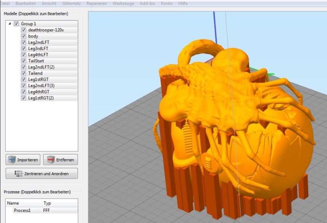The width and height of the screenshot is (327, 223).
Task: Click the Entfernen button
Action: pyautogui.click(x=61, y=160)
